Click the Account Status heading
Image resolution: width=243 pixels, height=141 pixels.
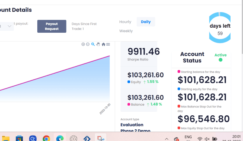tap(192, 57)
